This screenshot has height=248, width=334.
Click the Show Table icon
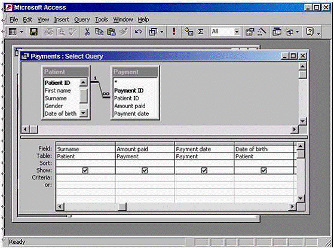[x=189, y=32]
